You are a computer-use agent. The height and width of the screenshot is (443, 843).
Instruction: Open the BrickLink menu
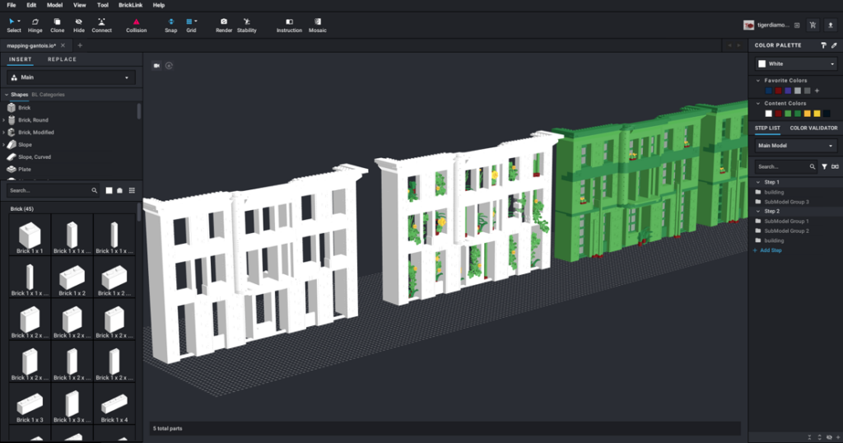(131, 5)
